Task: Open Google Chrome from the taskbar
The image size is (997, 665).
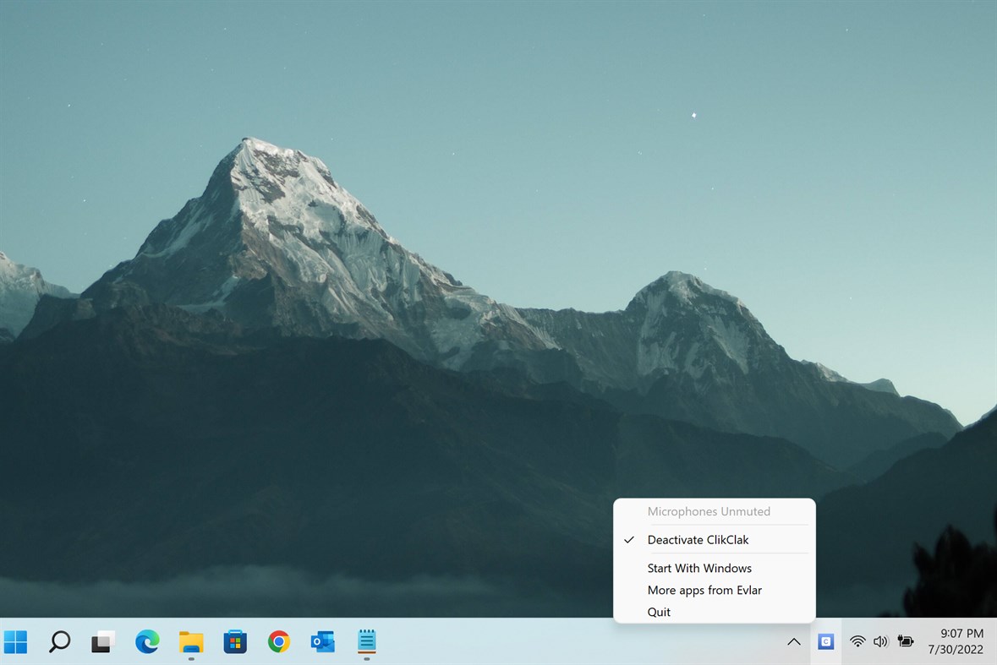Action: pyautogui.click(x=278, y=642)
